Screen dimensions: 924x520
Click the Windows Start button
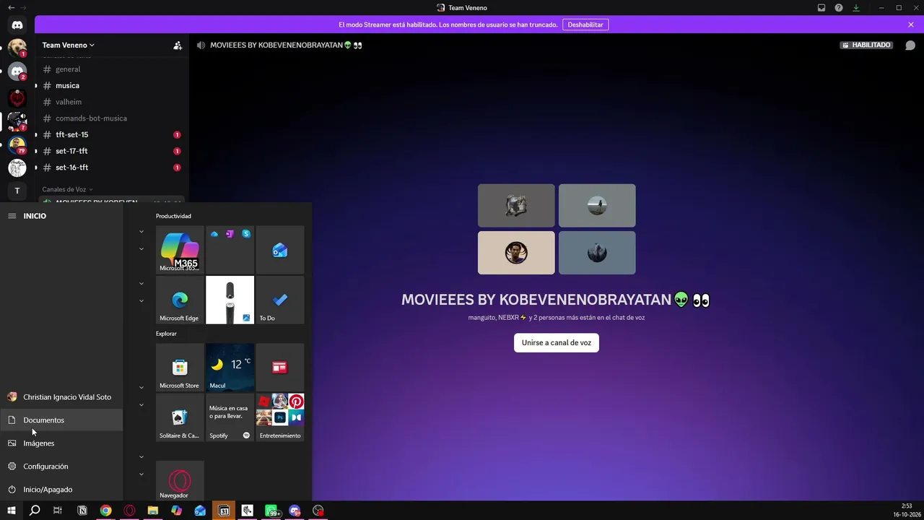[x=12, y=511]
